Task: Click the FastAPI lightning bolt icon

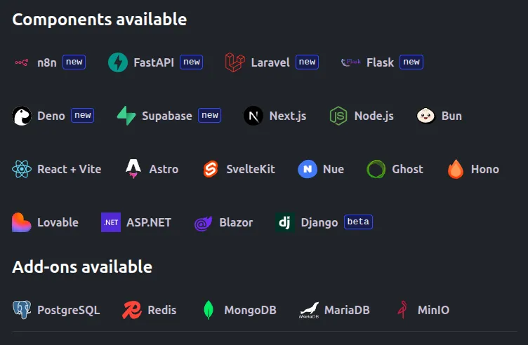Action: (x=118, y=62)
